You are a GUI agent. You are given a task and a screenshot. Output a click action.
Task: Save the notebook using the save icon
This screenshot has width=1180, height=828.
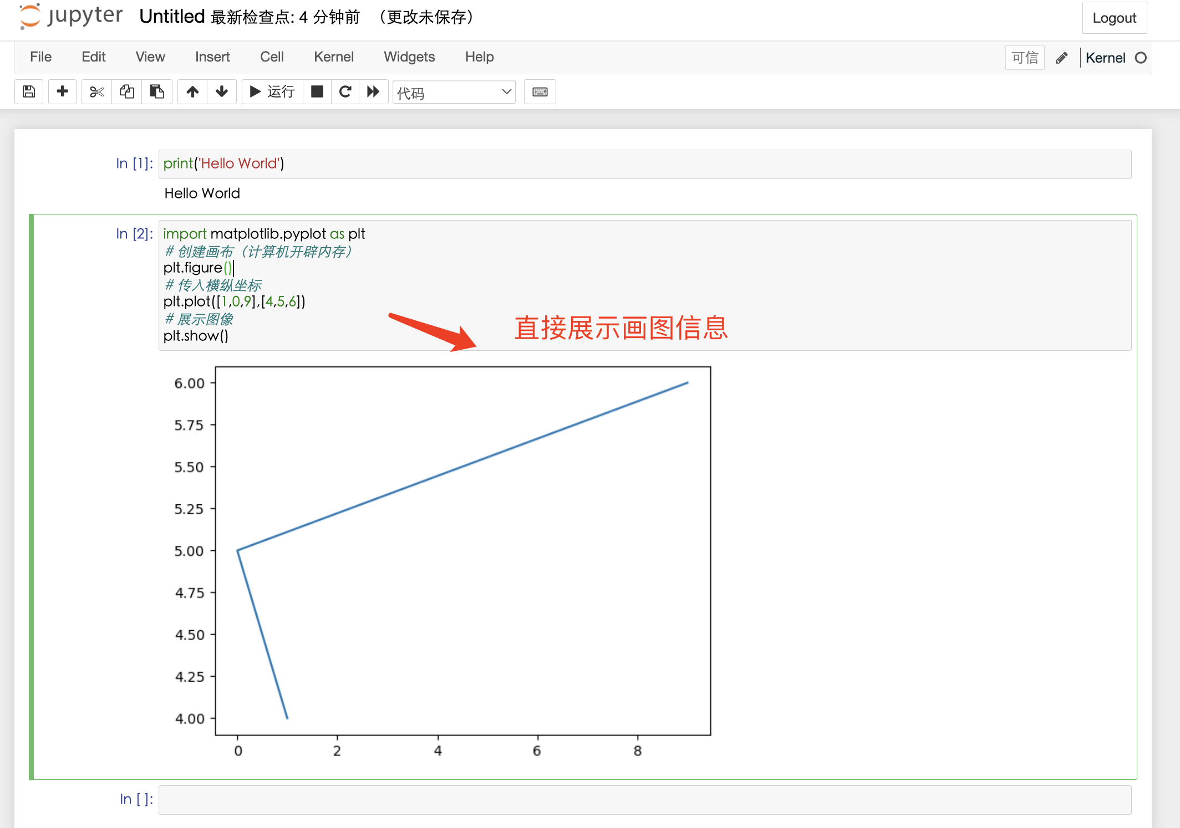28,91
